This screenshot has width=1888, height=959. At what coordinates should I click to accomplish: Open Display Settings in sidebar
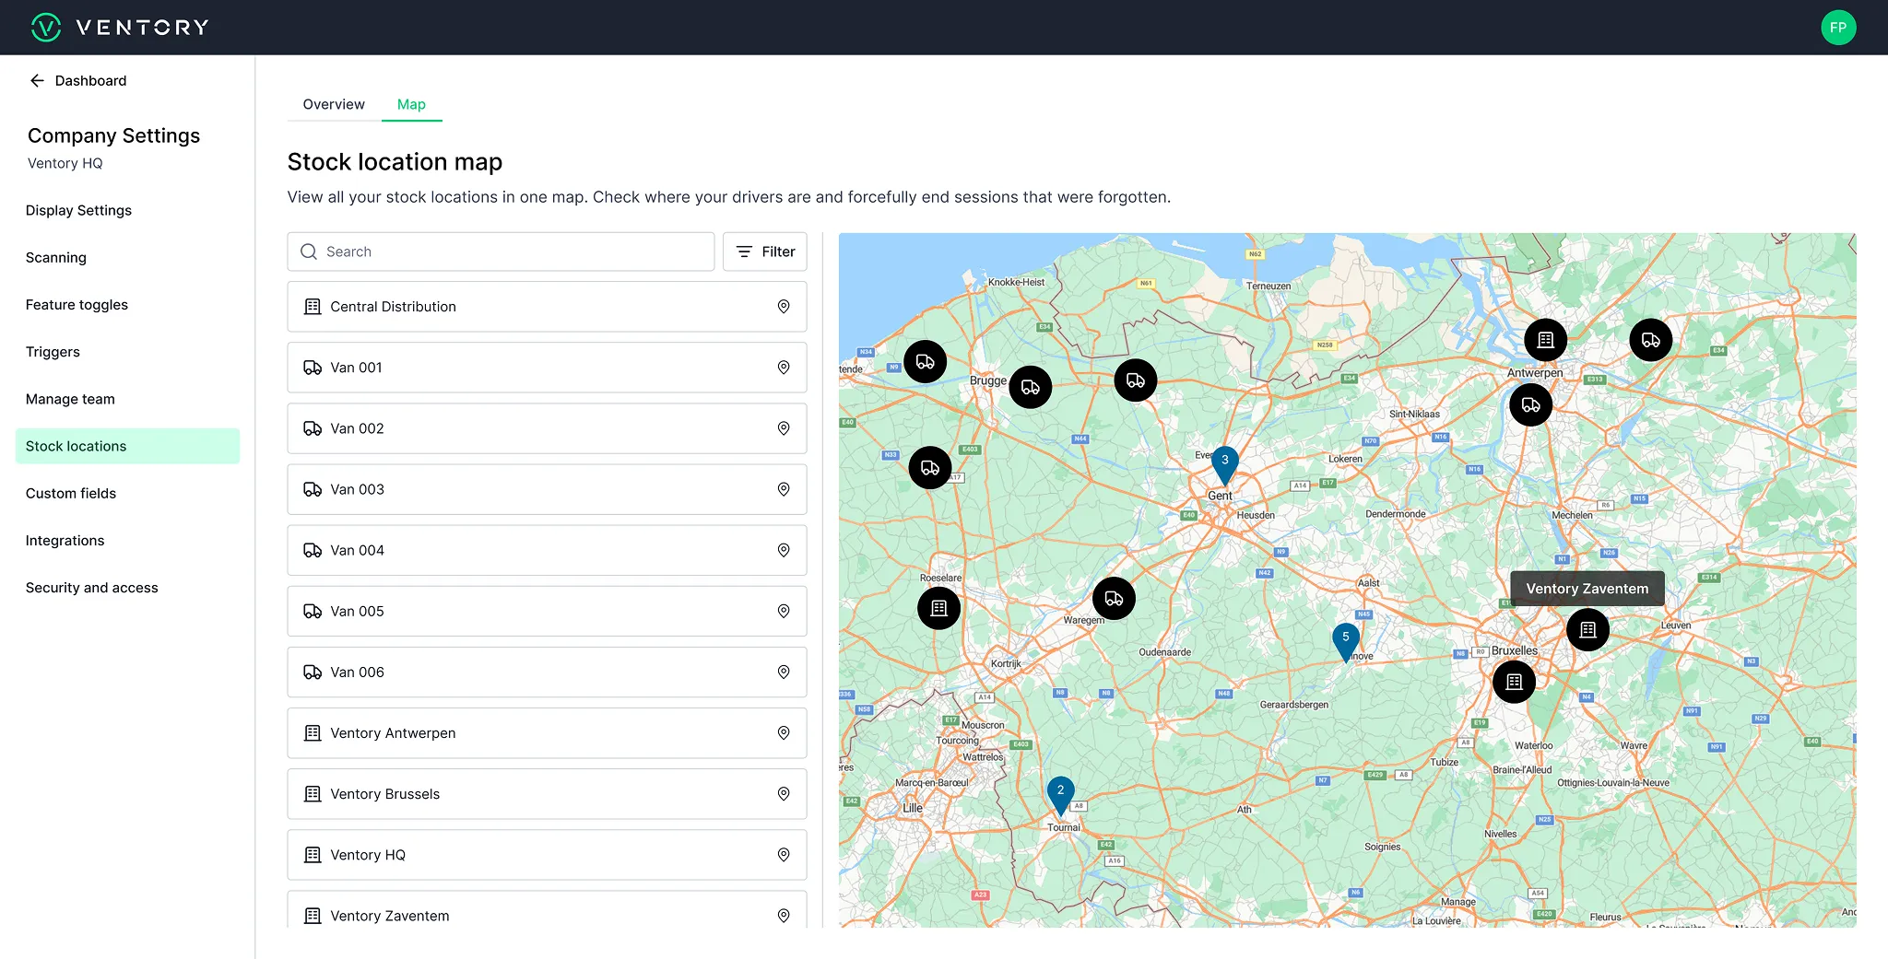pos(79,210)
